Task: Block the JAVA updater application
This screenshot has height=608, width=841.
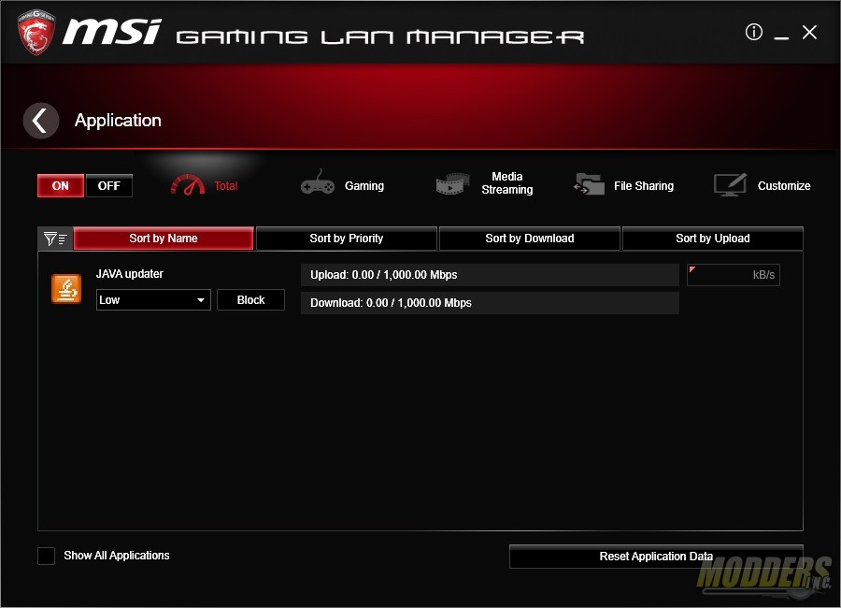Action: tap(251, 299)
